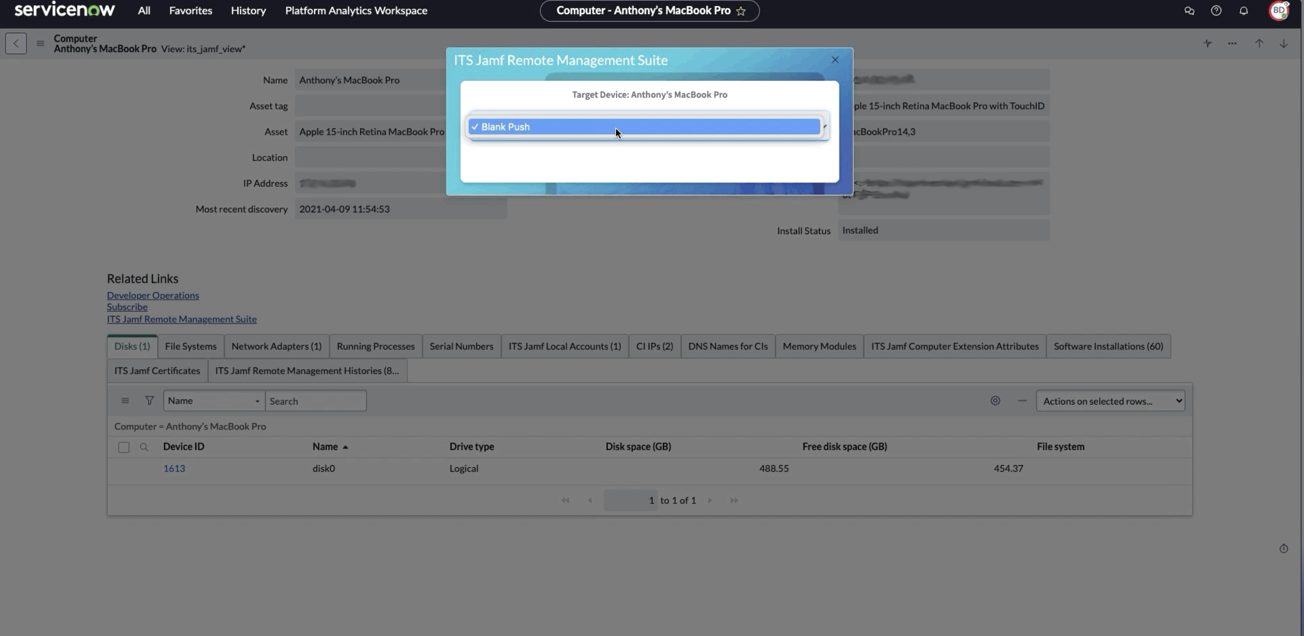Open the Network Adapters (1) tab
The image size is (1304, 636).
click(276, 346)
